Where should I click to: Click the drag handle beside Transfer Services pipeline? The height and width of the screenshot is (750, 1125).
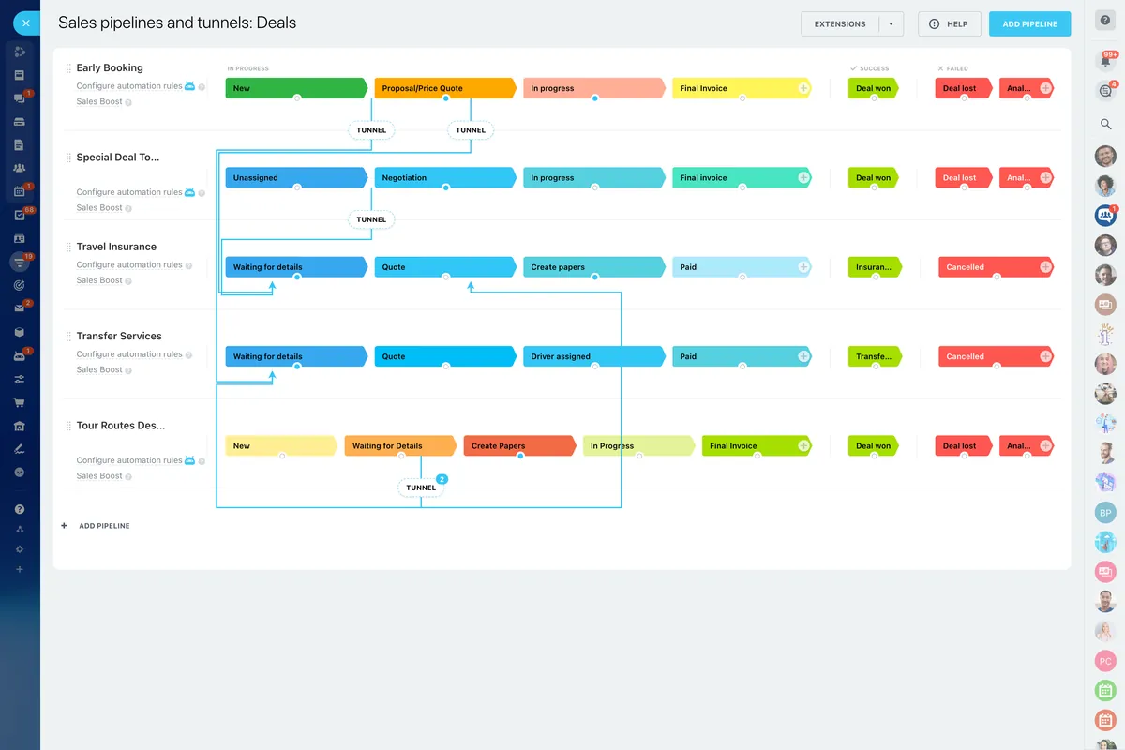tap(68, 337)
